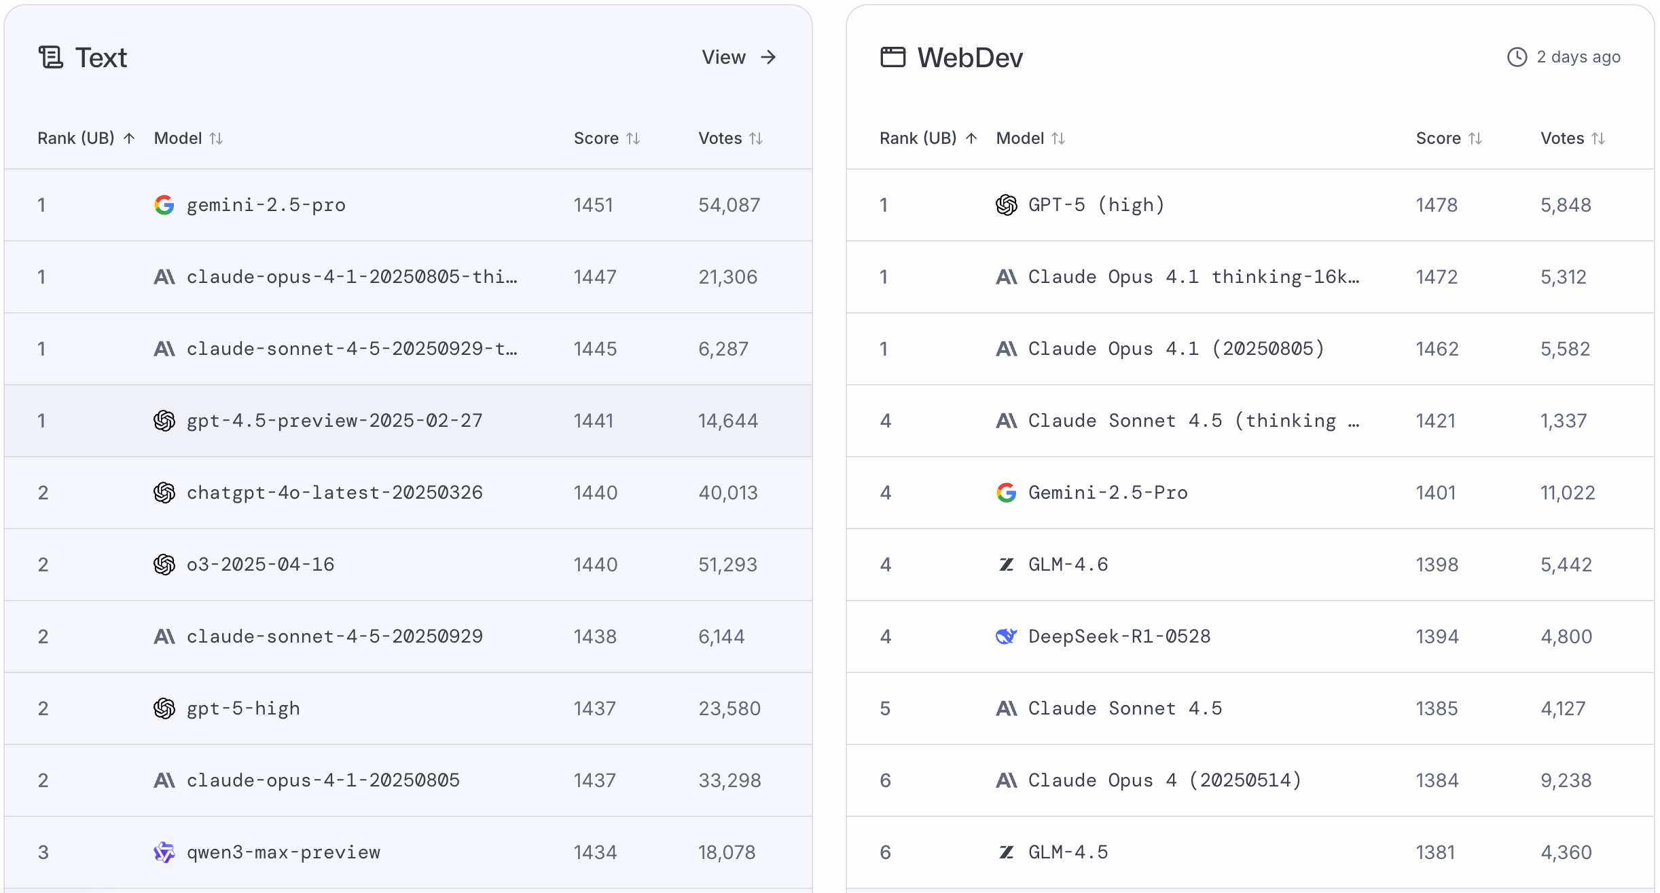The width and height of the screenshot is (1660, 893).
Task: Click the Text leaderboard scroll icon
Action: (x=51, y=58)
